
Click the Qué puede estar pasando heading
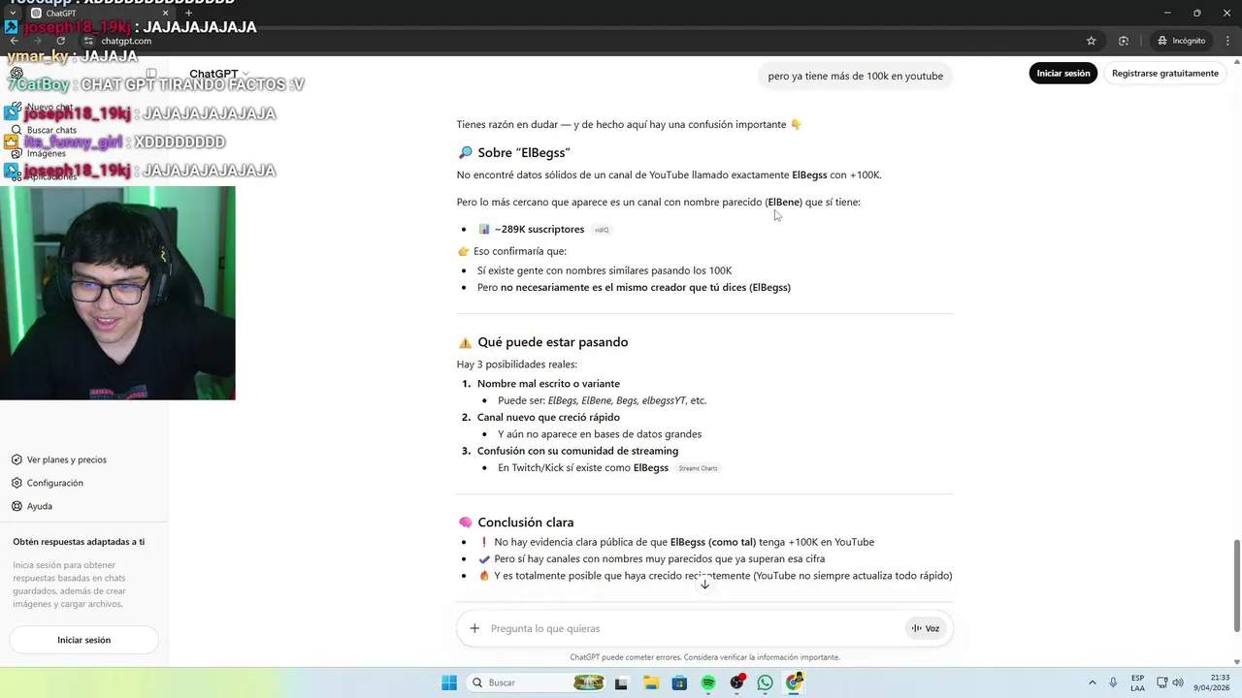pos(552,342)
